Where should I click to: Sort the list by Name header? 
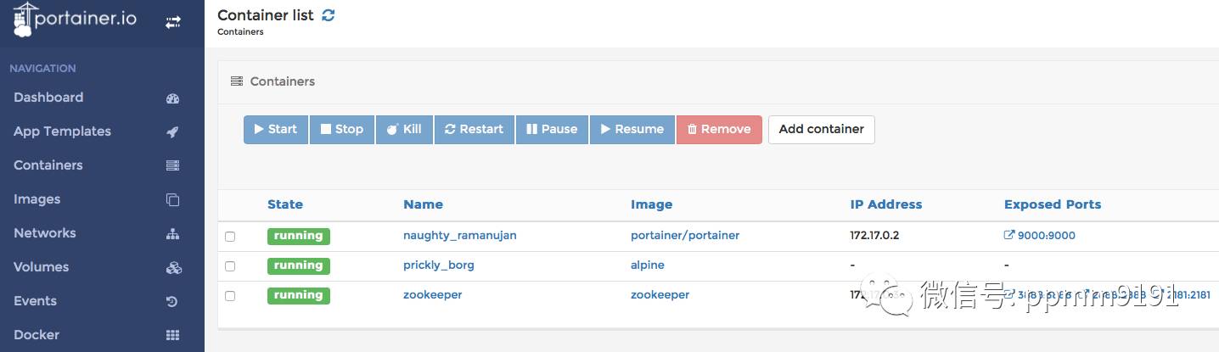click(x=423, y=204)
